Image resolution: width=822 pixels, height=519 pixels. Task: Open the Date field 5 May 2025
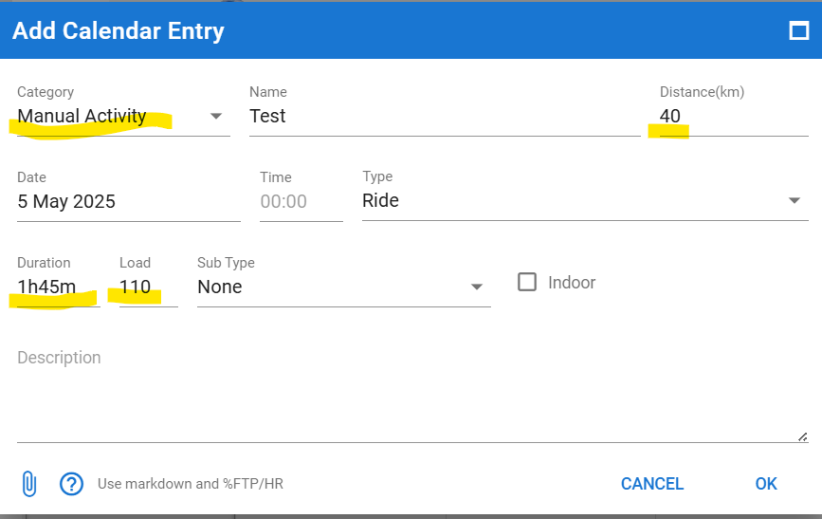coord(128,201)
